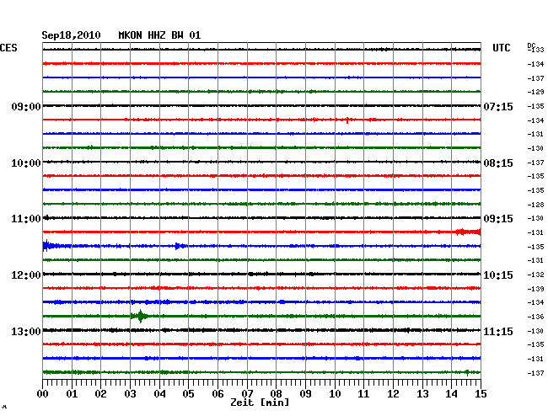Select the 11:15 UTC time label

(x=498, y=331)
